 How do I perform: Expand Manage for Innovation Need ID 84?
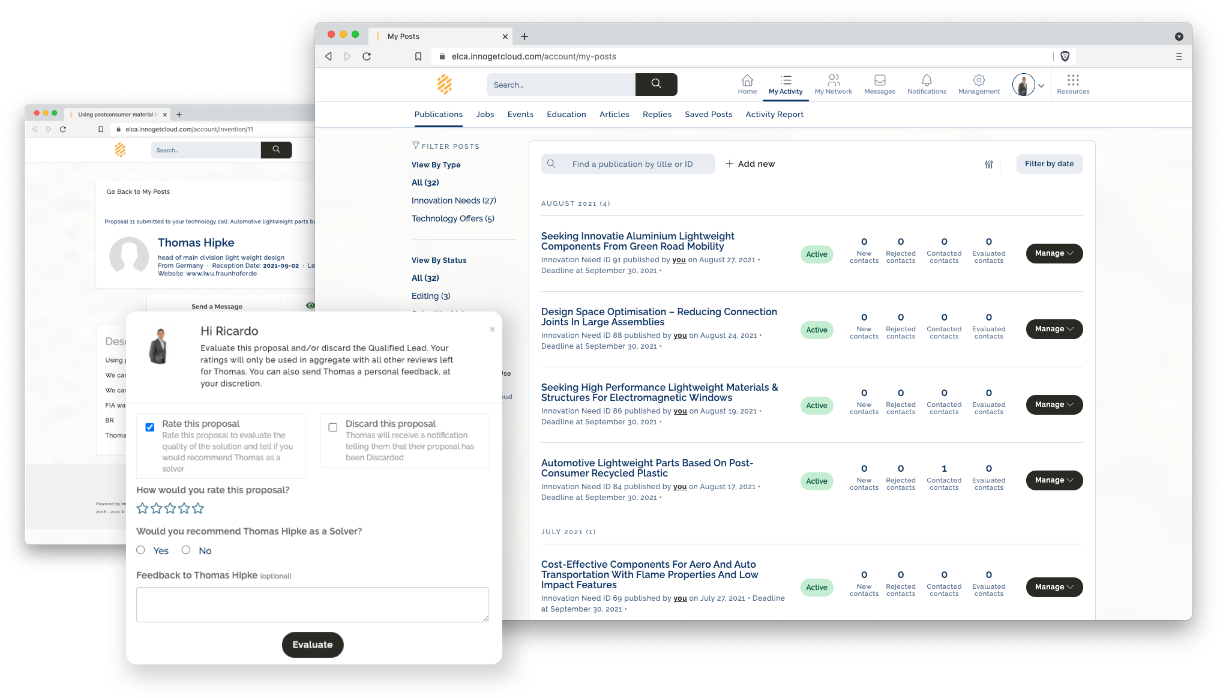(1054, 480)
